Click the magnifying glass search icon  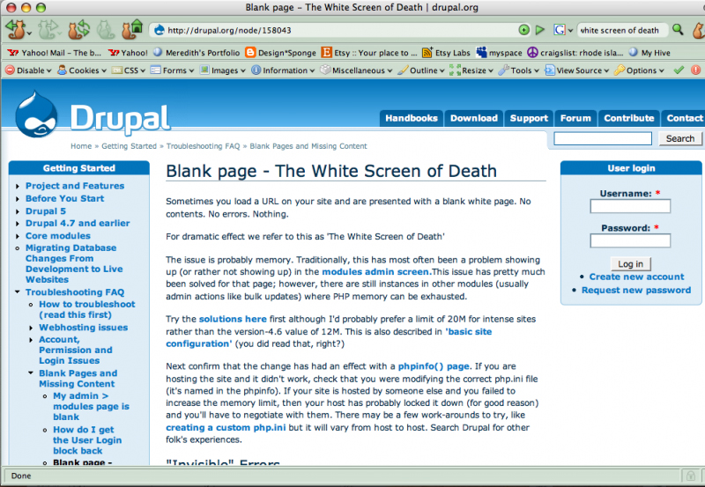678,30
